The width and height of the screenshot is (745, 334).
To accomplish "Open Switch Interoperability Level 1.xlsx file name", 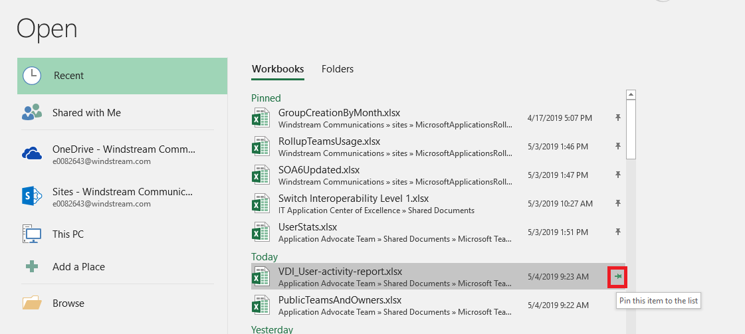I will (354, 199).
